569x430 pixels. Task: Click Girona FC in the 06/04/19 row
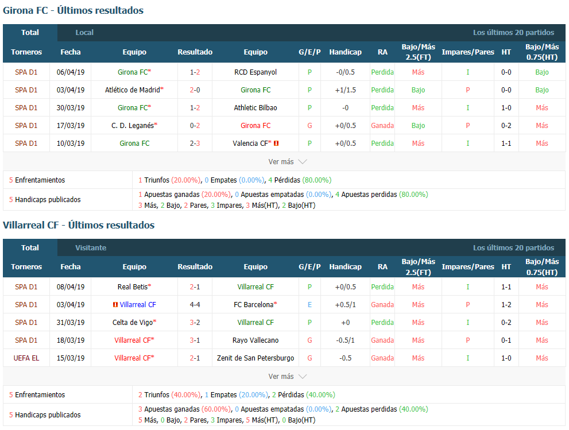tap(133, 72)
